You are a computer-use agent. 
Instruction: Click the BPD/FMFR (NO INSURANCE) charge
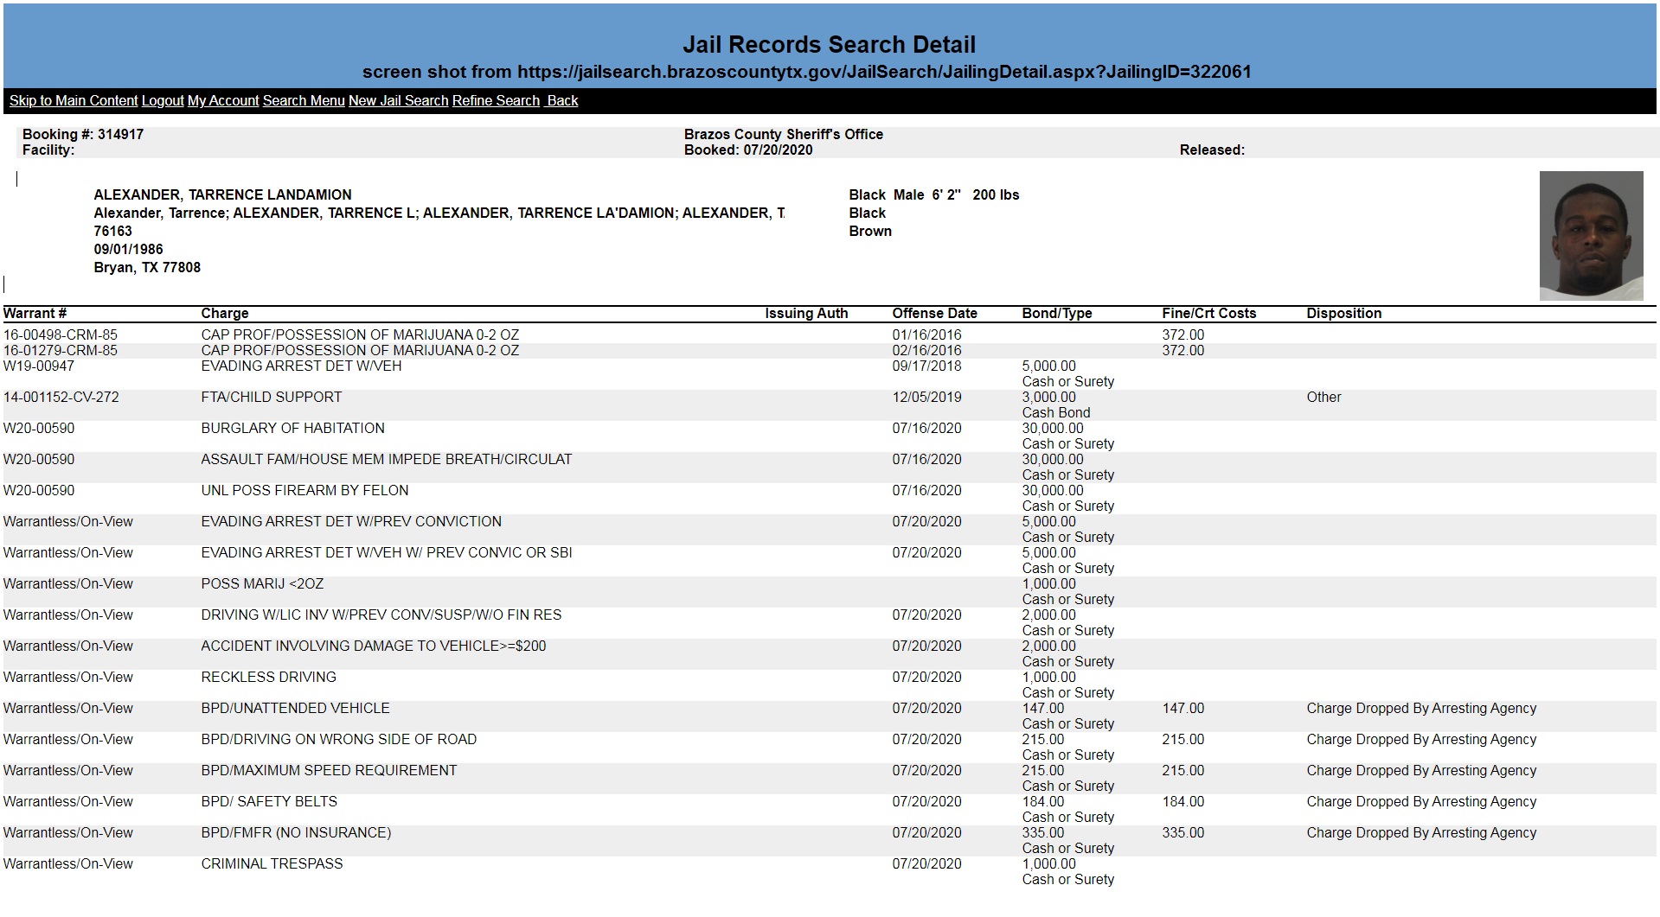296,832
